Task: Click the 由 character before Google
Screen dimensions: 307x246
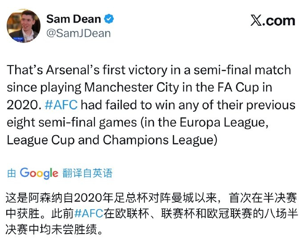Action: 12,173
